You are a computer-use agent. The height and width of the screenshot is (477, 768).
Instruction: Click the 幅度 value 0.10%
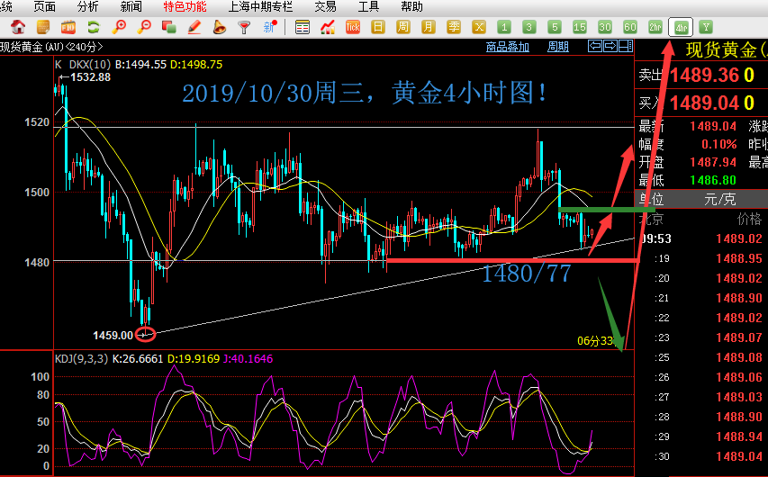point(719,145)
